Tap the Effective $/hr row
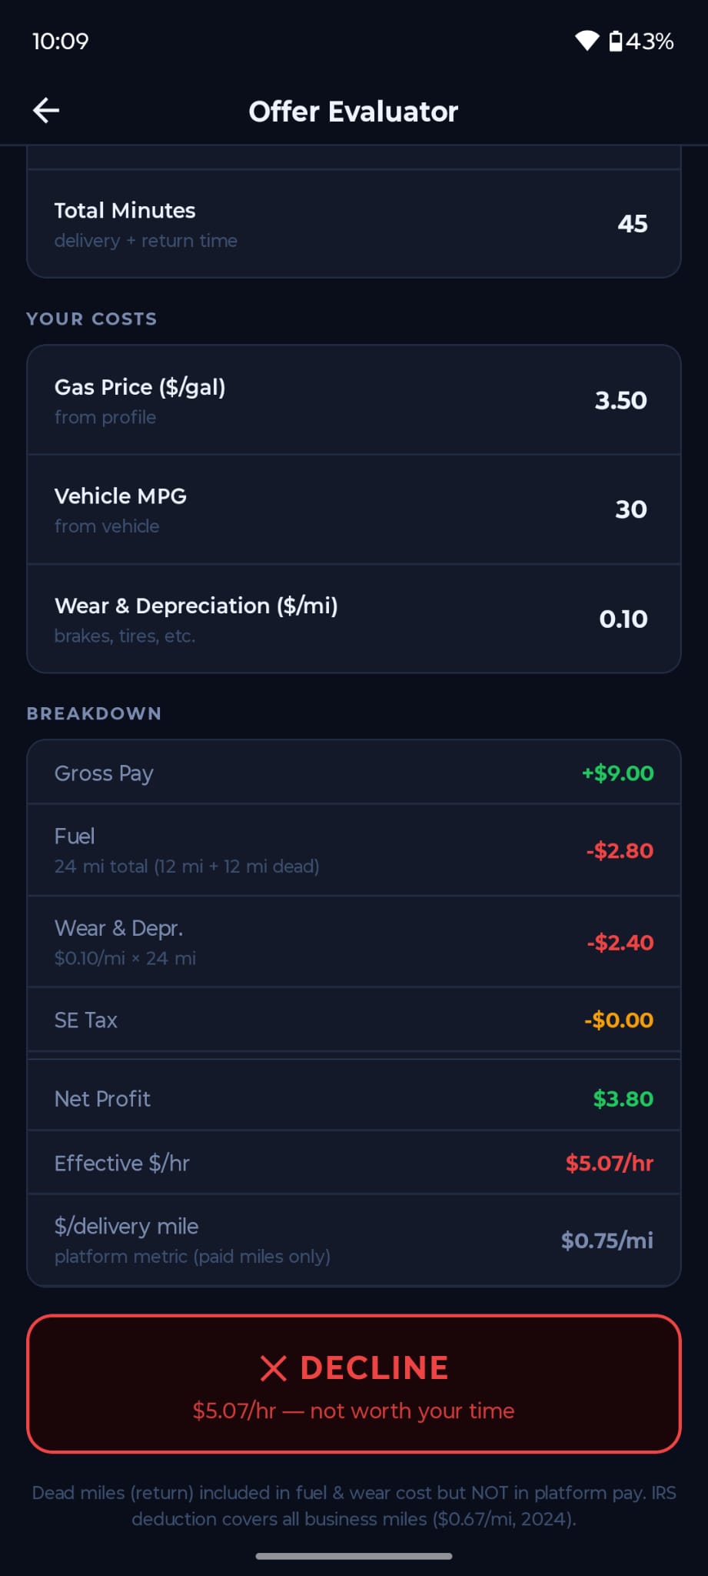708x1576 pixels. click(x=354, y=1163)
